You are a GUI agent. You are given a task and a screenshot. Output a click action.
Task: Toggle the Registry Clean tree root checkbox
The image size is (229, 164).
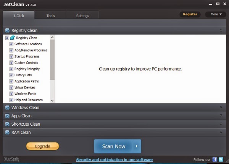pyautogui.click(x=7, y=38)
